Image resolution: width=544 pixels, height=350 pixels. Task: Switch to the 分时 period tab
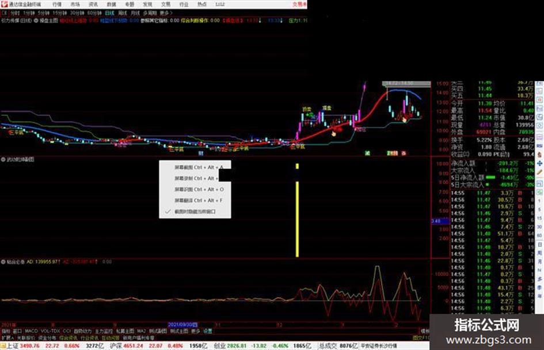point(14,13)
